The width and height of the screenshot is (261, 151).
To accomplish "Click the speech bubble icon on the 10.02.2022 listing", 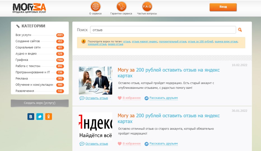I will point(82,98).
